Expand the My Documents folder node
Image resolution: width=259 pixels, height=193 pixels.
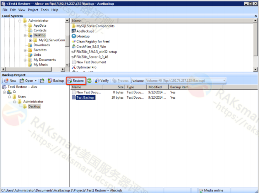tap(25, 60)
